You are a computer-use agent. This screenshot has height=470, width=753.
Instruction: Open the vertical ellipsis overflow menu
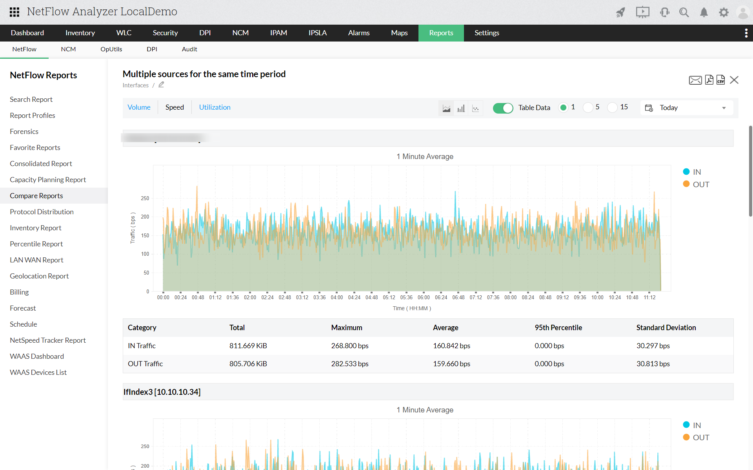[x=746, y=33]
